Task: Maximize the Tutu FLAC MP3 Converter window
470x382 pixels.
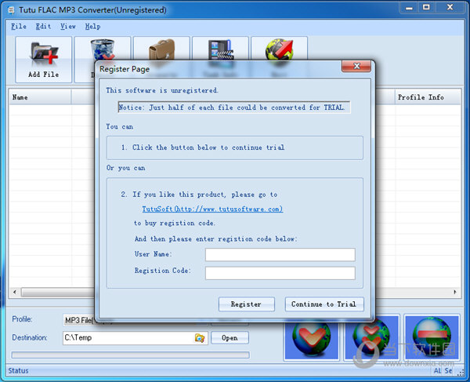Action: [426, 8]
